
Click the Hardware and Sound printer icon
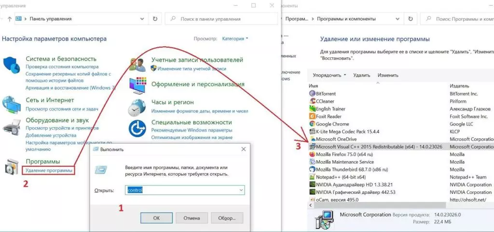[12, 126]
